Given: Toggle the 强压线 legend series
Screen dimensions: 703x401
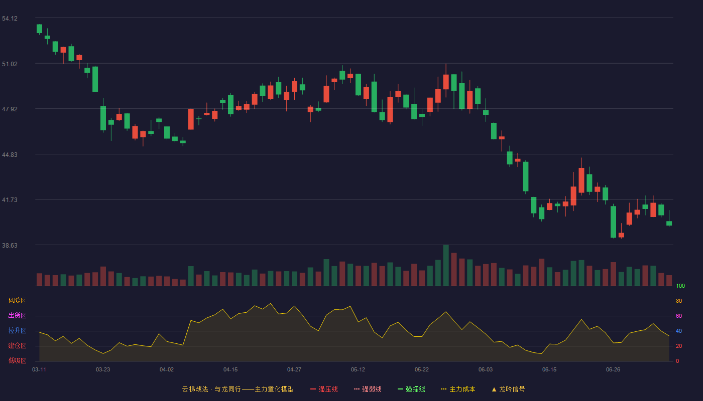Looking at the screenshot, I should (324, 389).
